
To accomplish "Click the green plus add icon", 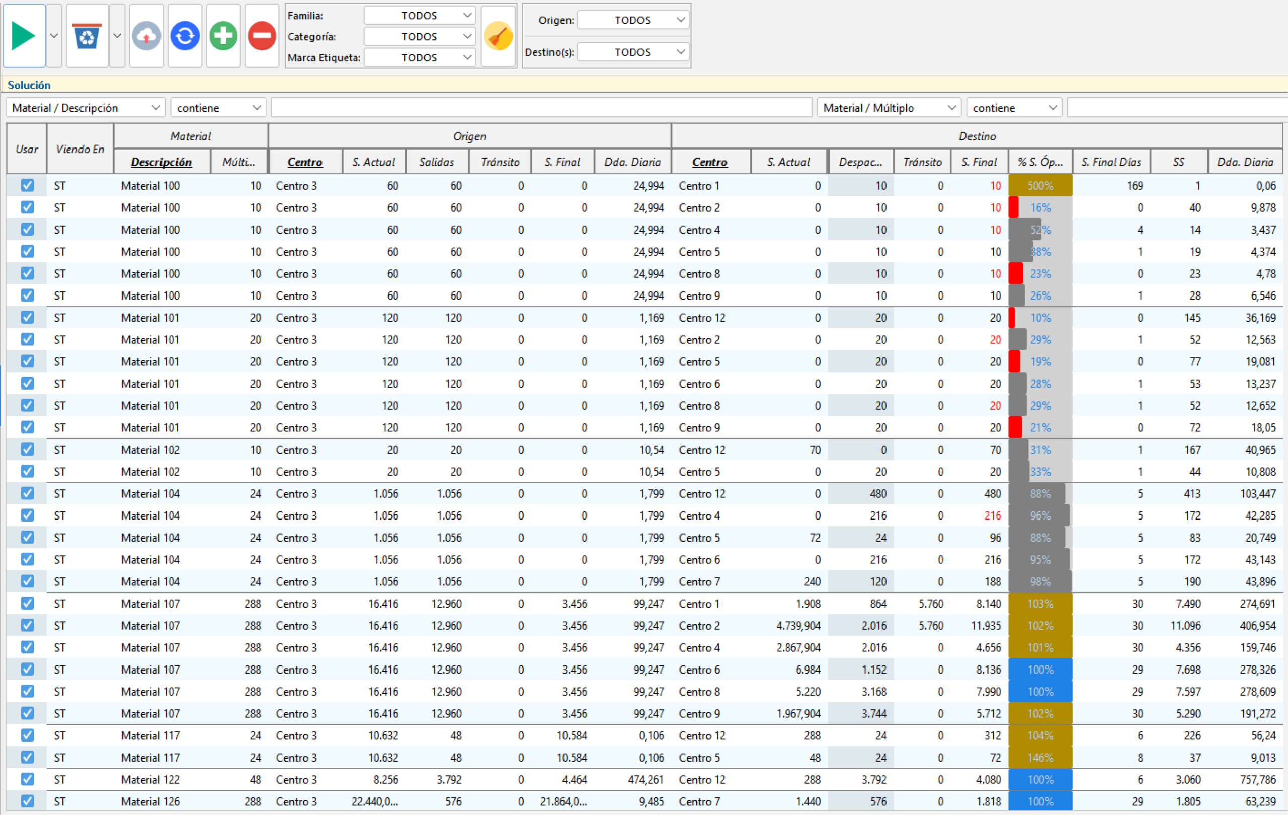I will [223, 36].
